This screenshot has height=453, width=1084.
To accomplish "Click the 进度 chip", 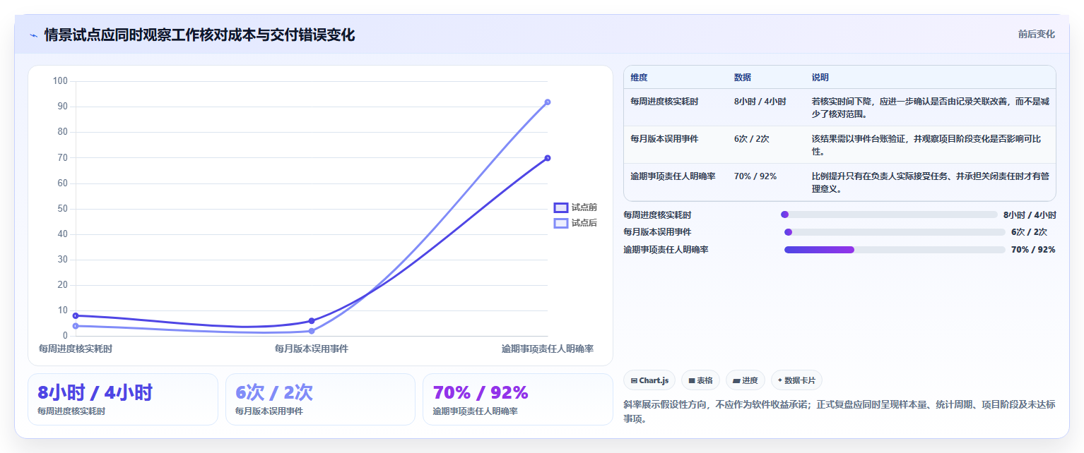I will tap(746, 380).
